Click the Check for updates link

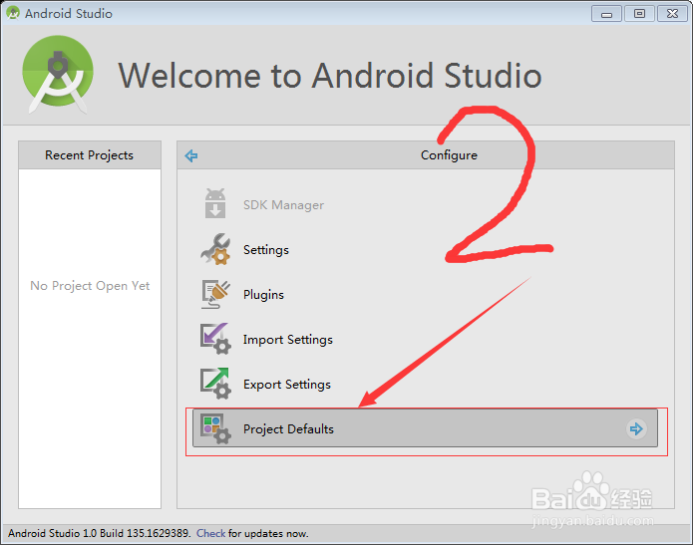pyautogui.click(x=210, y=533)
